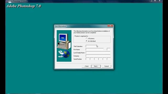The height and width of the screenshot is (94, 168).
Task: Click the computer illustration in the dialog
Action: pyautogui.click(x=64, y=46)
